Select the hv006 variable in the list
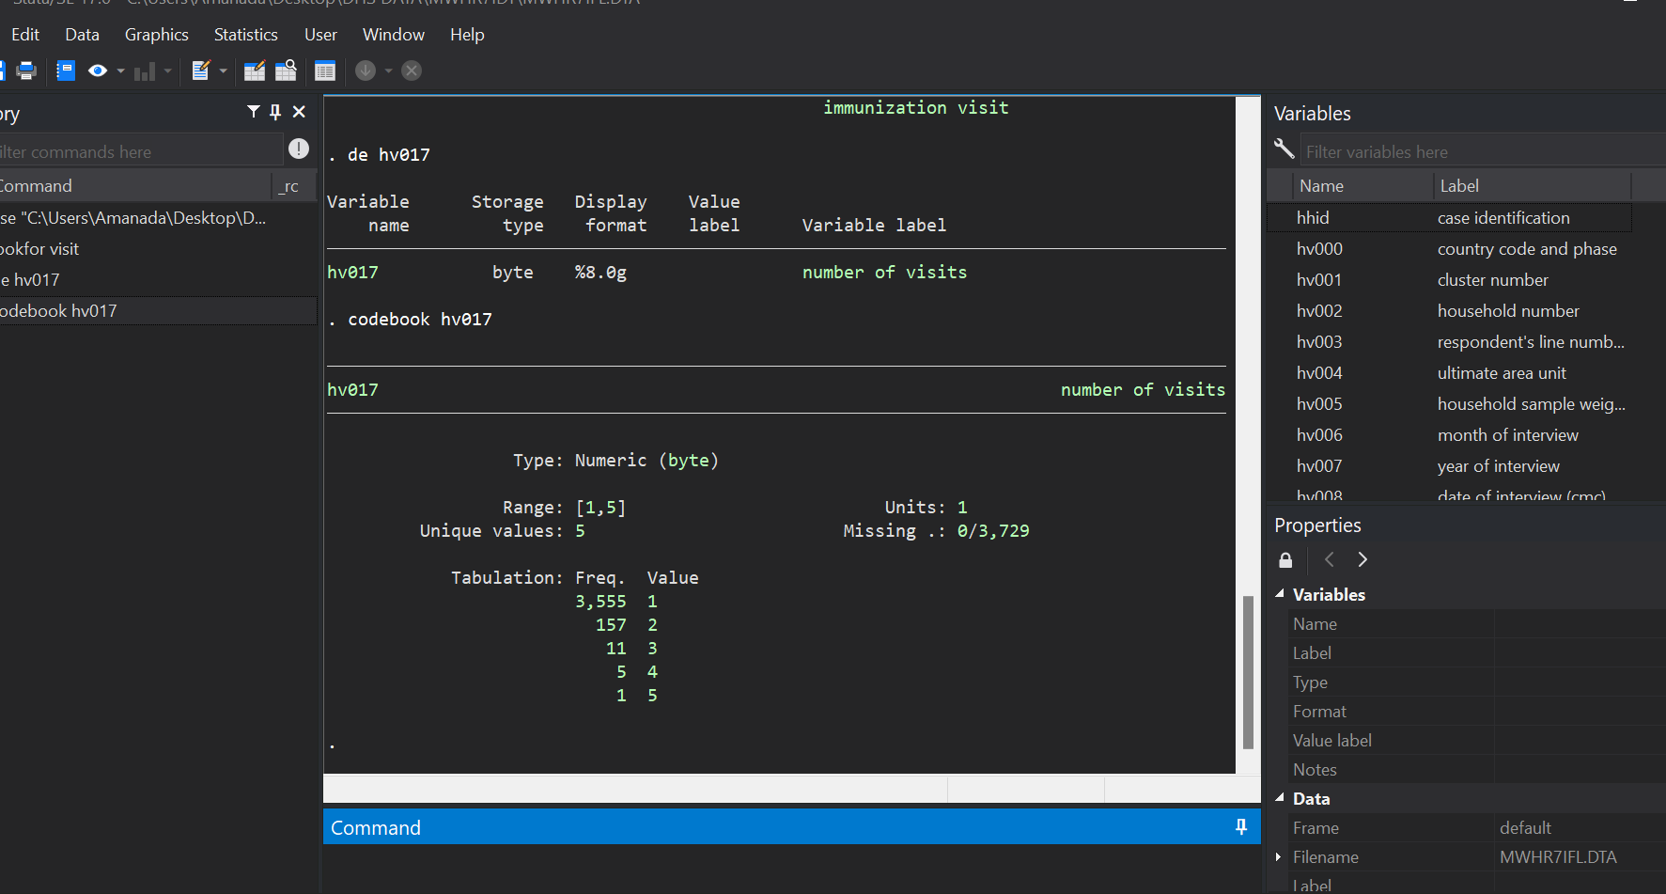The image size is (1666, 894). (x=1319, y=435)
